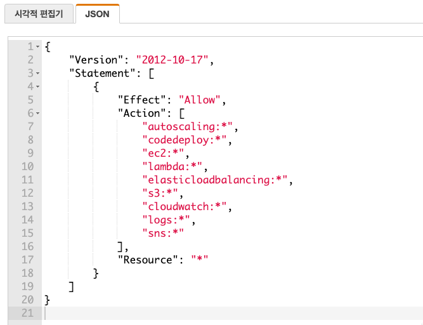Click the closing brace on line 18
Viewport: 423px width, 325px height.
click(x=96, y=273)
